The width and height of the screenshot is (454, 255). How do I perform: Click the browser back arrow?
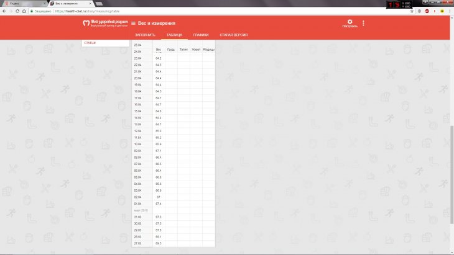4,11
